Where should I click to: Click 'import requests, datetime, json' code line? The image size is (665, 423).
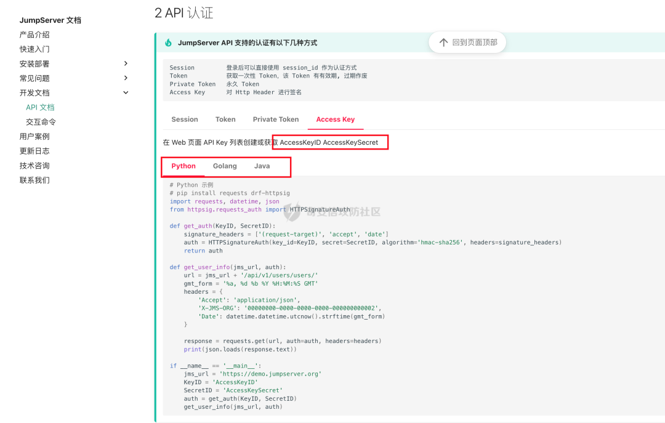pos(224,201)
